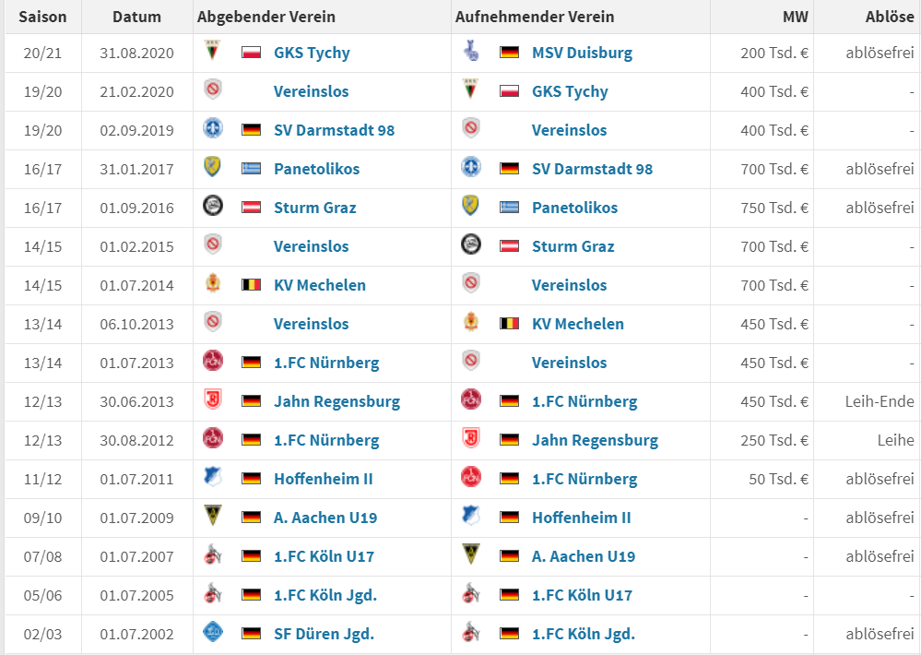Click A. Aachen U19 crest in 01.07.2009 row
The image size is (921, 655).
click(213, 517)
